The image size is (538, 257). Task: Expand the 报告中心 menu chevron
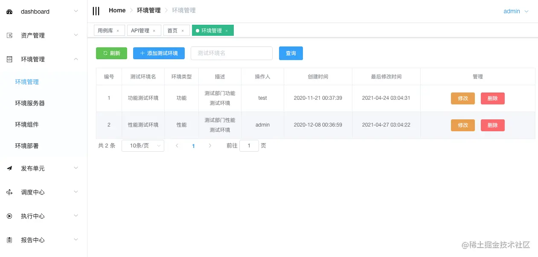pos(76,240)
